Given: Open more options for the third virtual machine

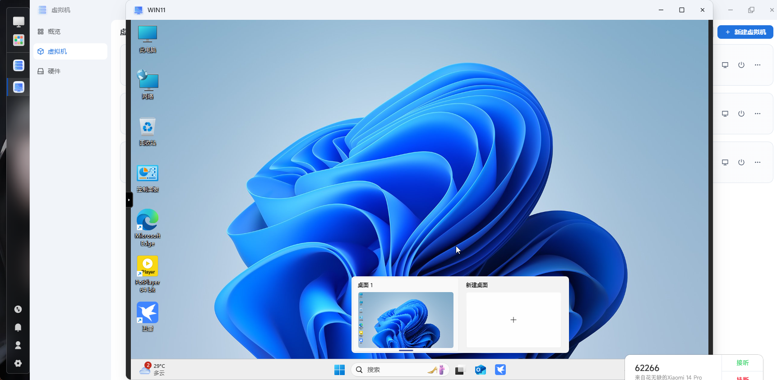Looking at the screenshot, I should 758,162.
